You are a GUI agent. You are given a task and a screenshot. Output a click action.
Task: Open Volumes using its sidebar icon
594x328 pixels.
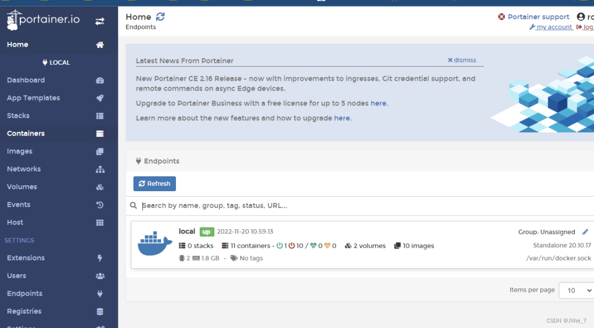tap(100, 187)
